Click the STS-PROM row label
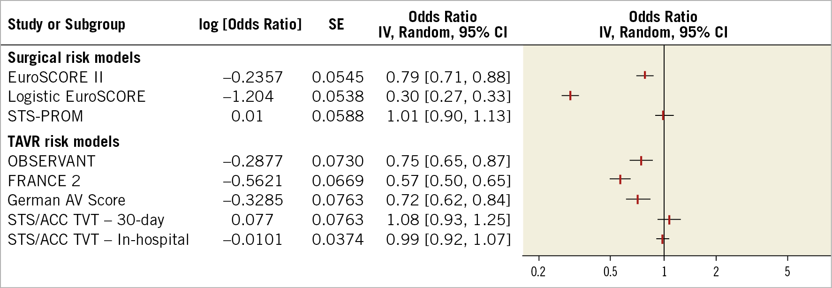The image size is (832, 288). [x=45, y=116]
